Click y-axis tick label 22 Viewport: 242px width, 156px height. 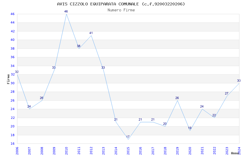pos(13,118)
